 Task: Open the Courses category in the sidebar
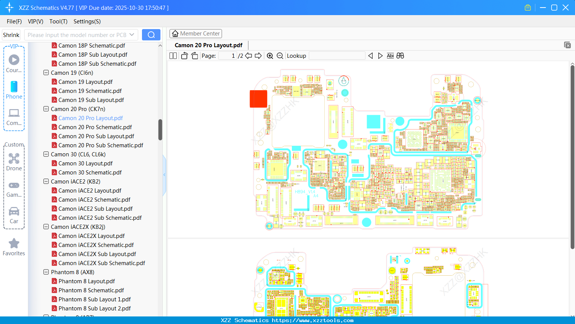(x=14, y=64)
